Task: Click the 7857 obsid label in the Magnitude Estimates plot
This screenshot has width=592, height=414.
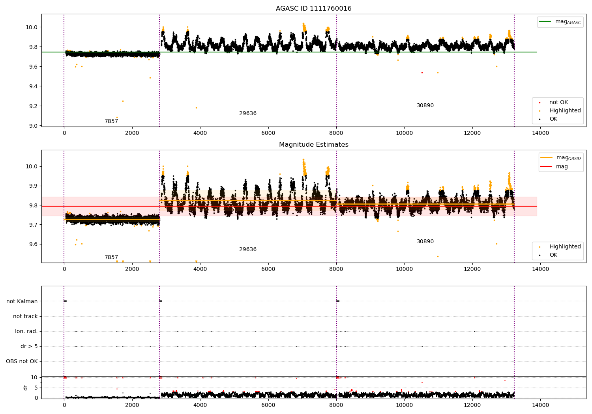Action: (111, 257)
